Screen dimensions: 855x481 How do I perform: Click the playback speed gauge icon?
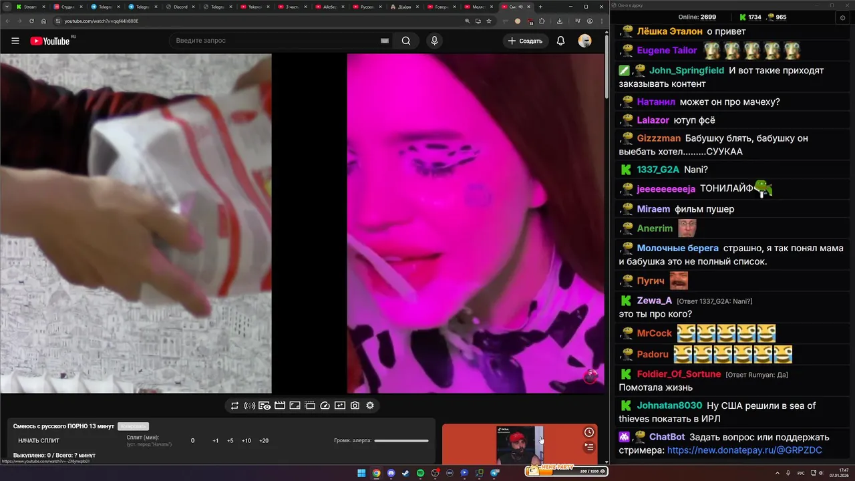click(325, 406)
